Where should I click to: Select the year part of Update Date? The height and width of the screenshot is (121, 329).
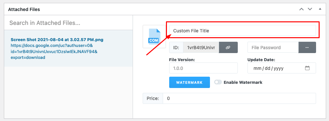tap(279, 68)
